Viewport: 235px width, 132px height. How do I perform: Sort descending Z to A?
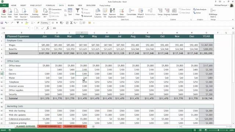(65, 15)
